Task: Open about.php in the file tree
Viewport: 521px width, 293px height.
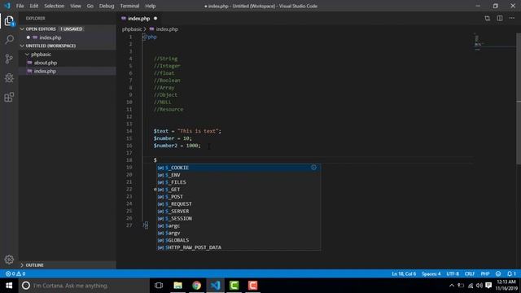Action: click(67, 63)
